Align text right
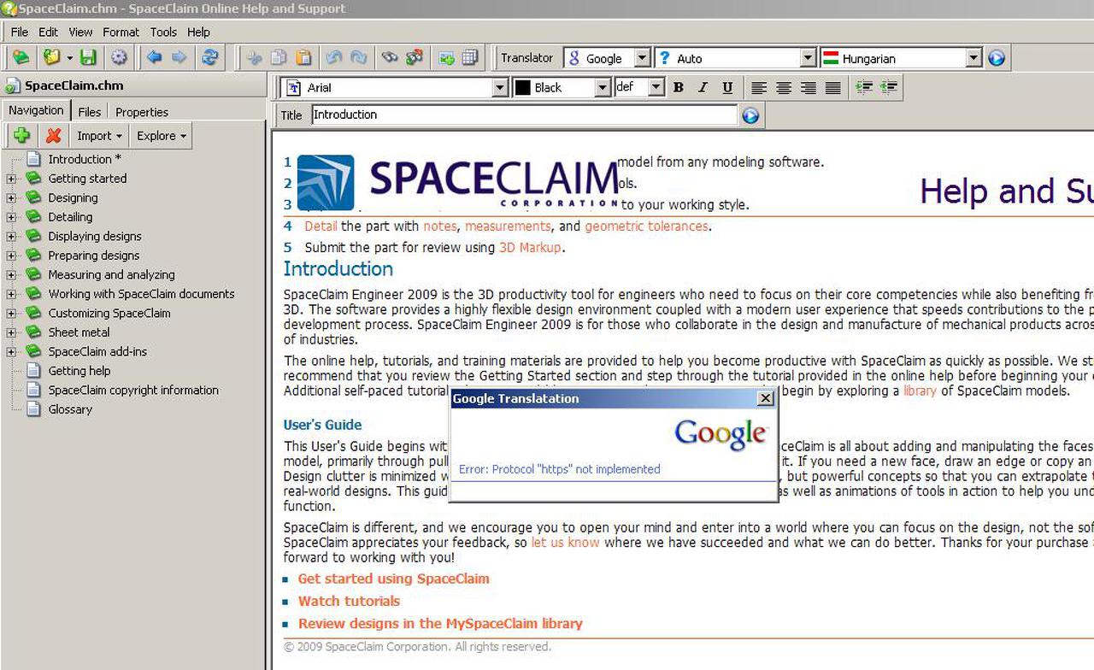This screenshot has width=1094, height=670. pos(809,87)
